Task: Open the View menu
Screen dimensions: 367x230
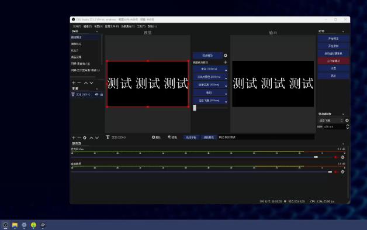Action: click(x=98, y=26)
